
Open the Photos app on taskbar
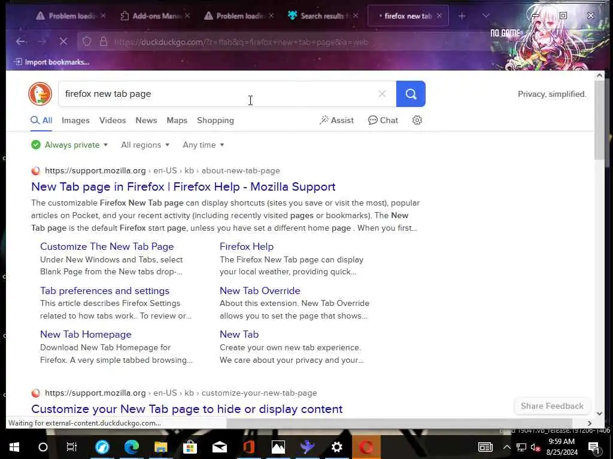[278, 447]
